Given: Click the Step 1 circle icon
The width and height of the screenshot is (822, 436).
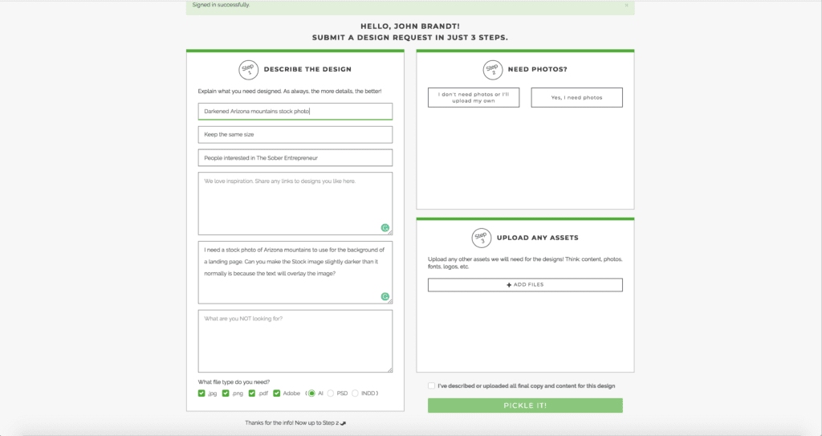Looking at the screenshot, I should tap(249, 70).
